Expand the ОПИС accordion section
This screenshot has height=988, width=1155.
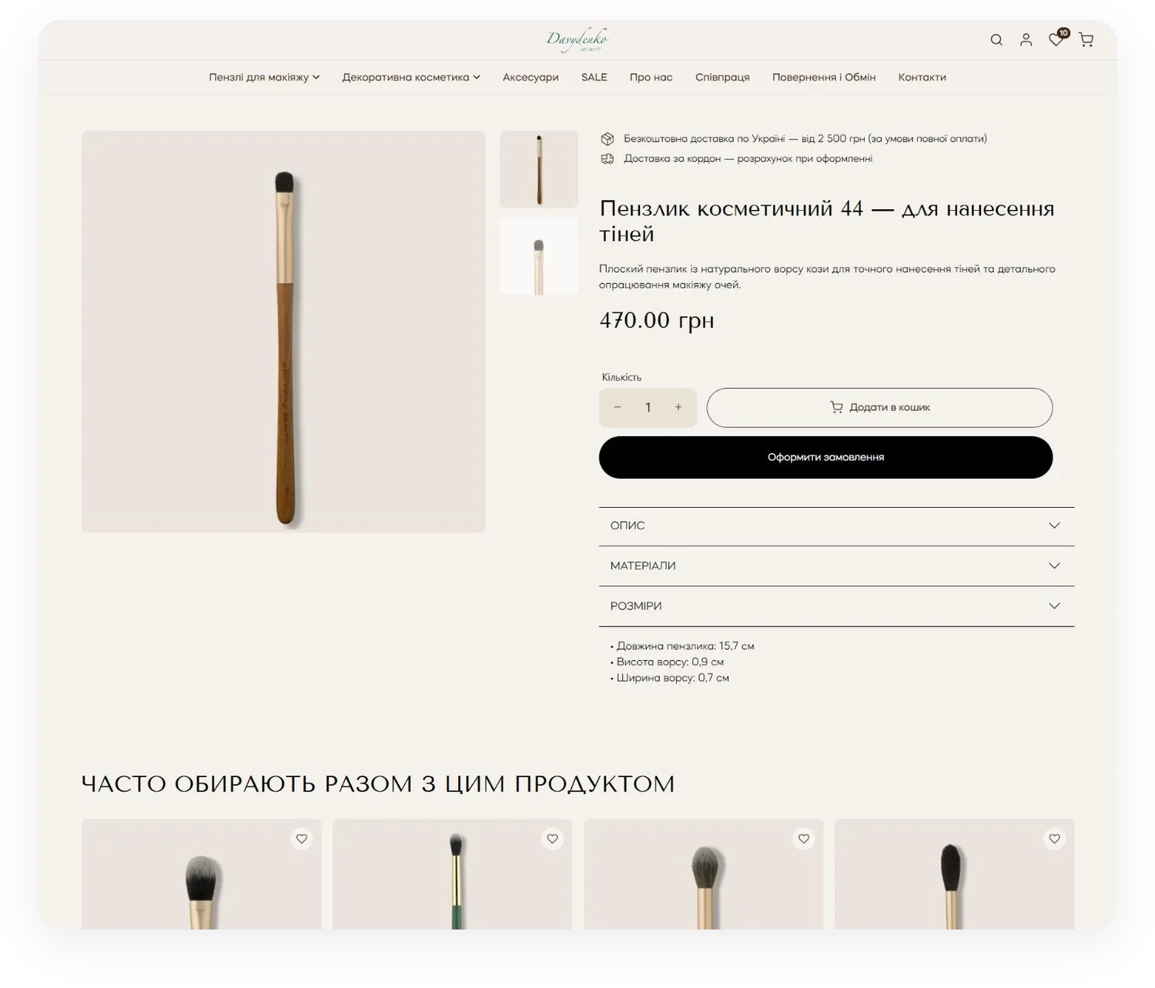click(836, 526)
